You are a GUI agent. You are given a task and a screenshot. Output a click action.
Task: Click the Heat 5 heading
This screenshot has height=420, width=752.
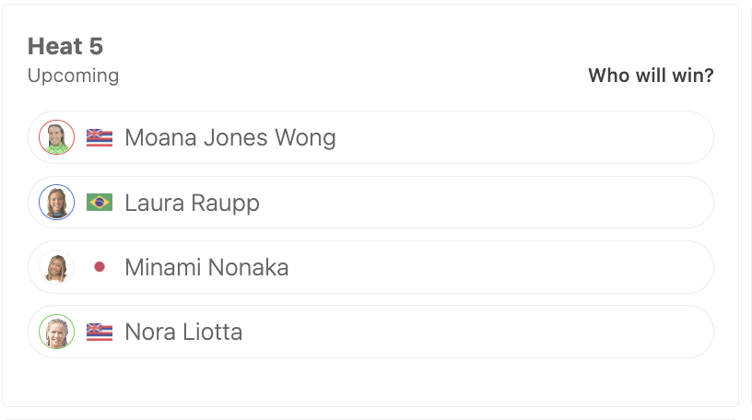tap(65, 46)
